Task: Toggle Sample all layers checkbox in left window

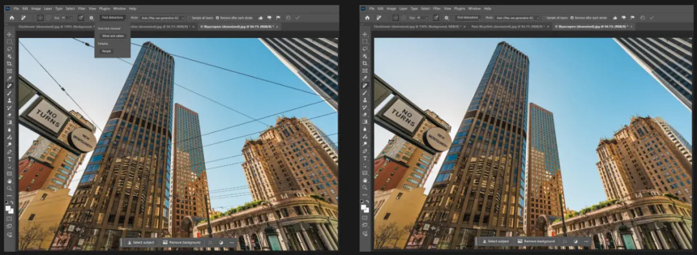Action: tap(189, 18)
